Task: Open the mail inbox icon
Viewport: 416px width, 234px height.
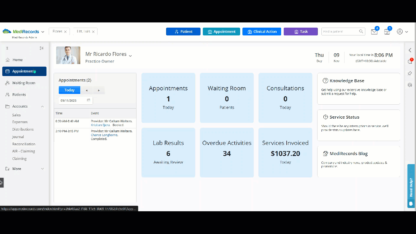Action: [x=374, y=32]
